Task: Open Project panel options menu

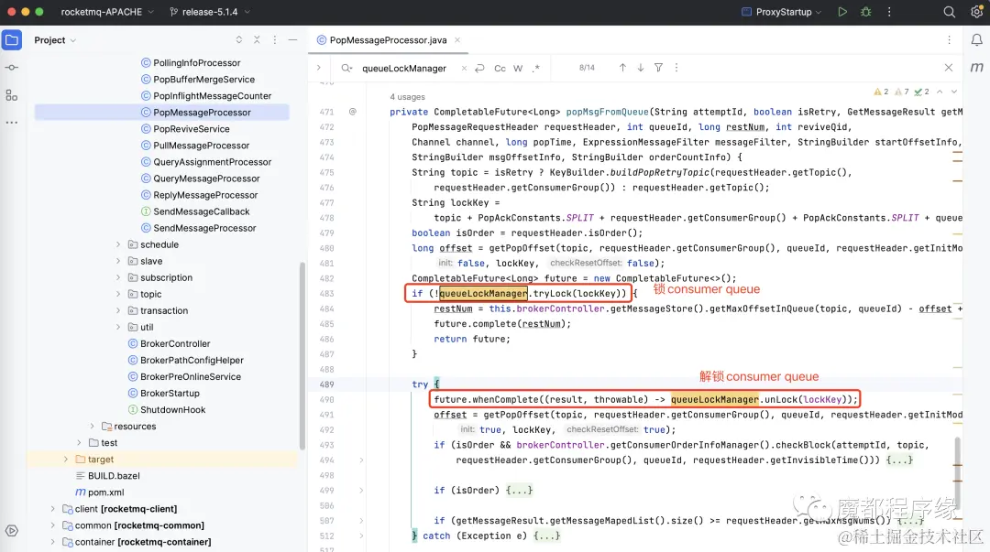Action: [275, 39]
